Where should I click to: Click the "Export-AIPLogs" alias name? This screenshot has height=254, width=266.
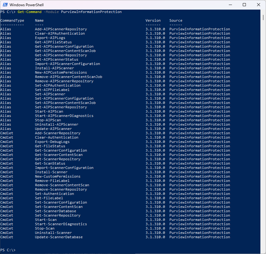pyautogui.click(x=50, y=38)
